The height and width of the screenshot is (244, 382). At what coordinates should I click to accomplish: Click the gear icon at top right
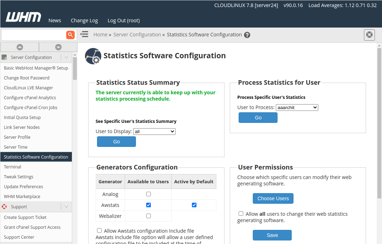[369, 35]
